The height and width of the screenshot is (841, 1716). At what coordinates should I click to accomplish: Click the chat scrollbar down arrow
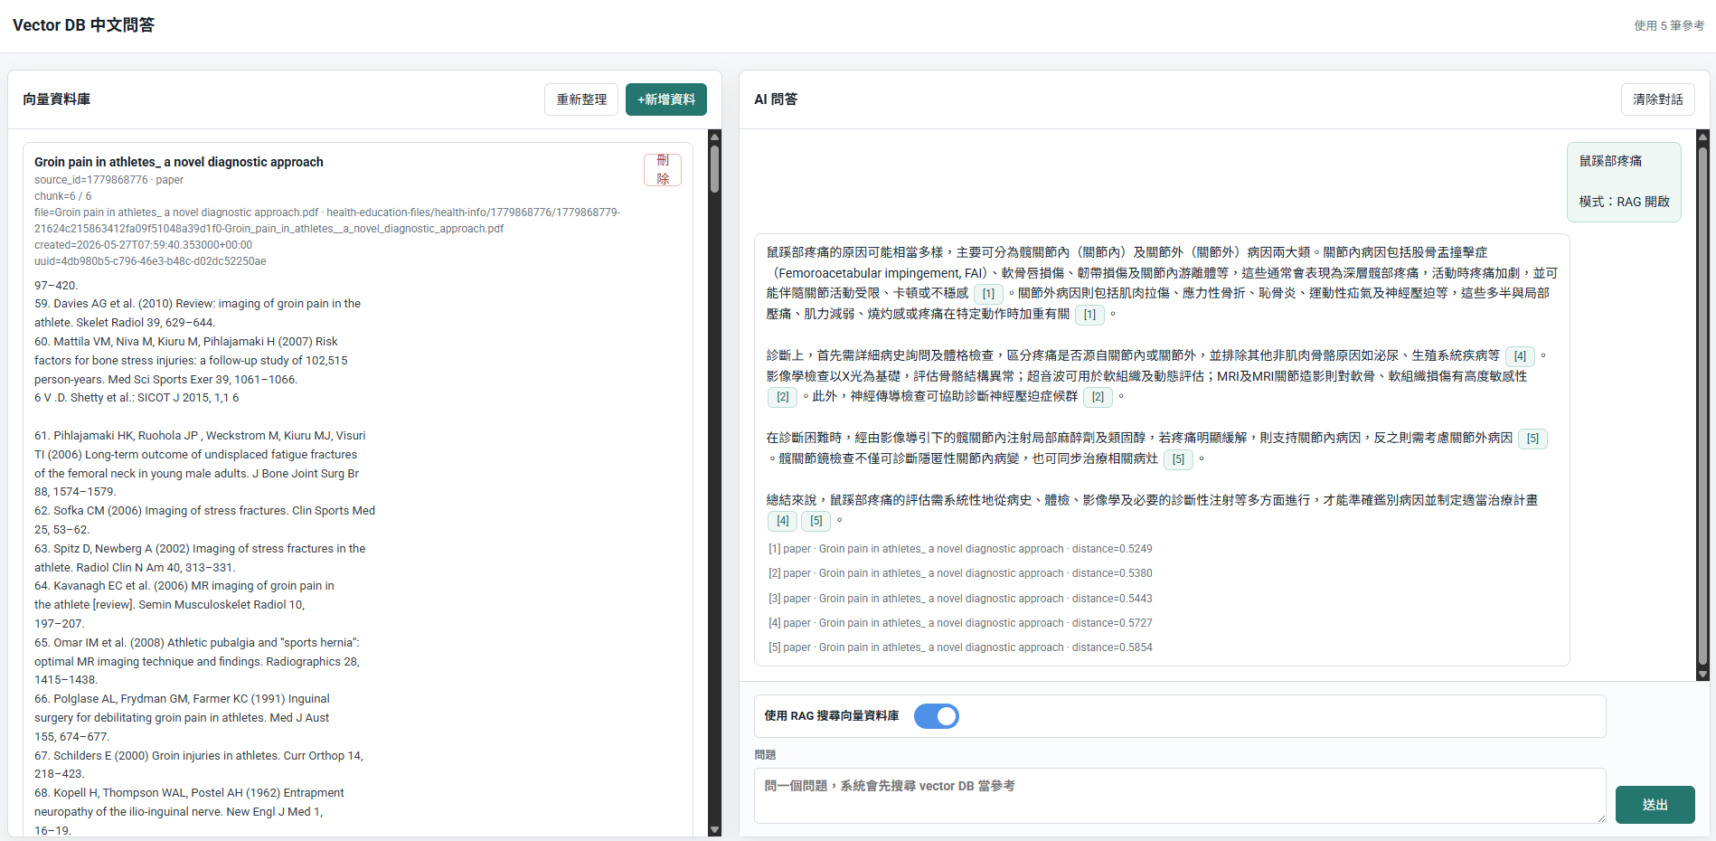1703,674
